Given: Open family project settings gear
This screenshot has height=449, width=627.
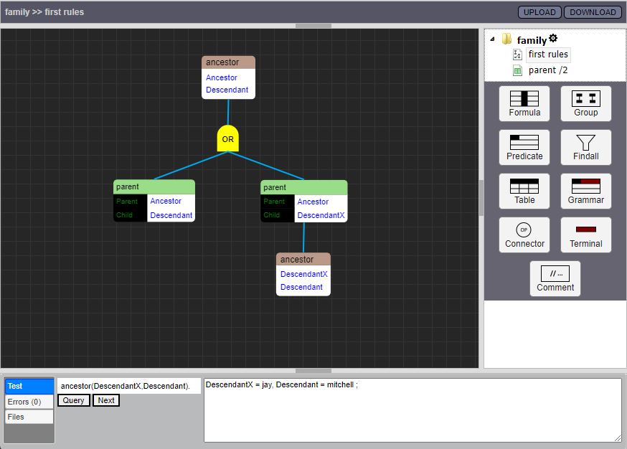Looking at the screenshot, I should tap(553, 39).
